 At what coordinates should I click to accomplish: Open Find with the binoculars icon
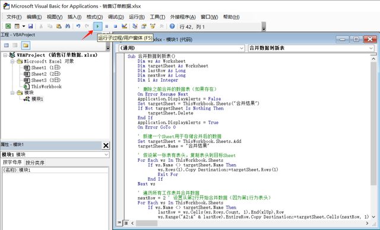click(x=68, y=26)
